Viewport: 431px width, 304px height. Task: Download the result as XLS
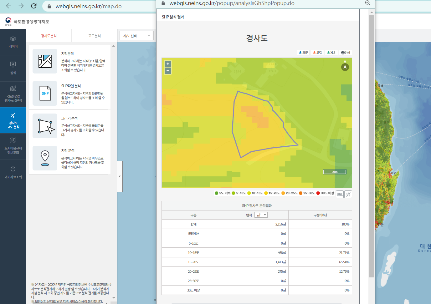[331, 53]
